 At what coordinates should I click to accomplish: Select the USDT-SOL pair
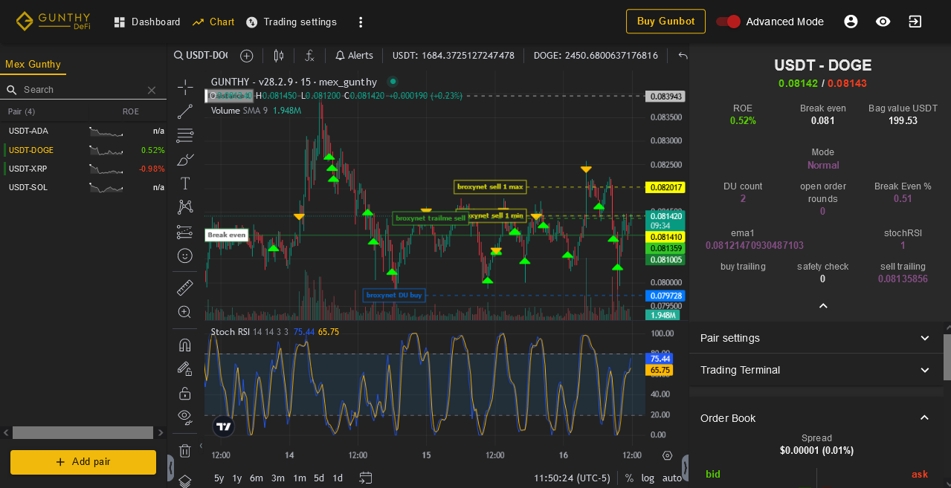[x=83, y=187]
